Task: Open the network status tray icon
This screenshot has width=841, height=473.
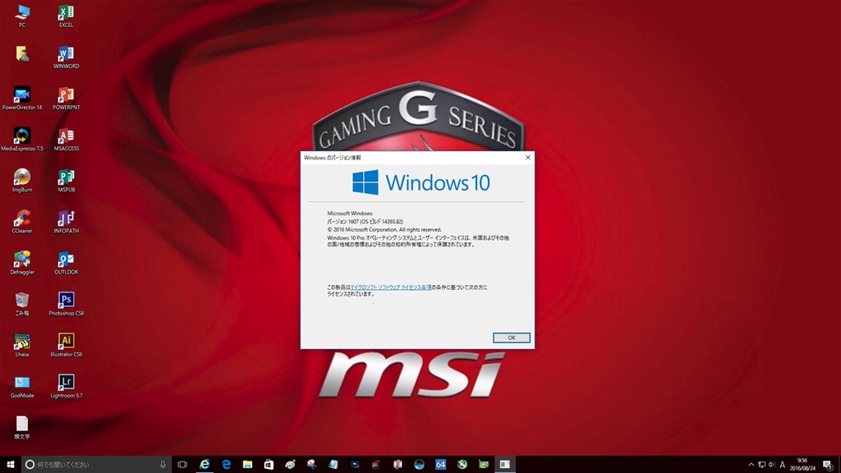Action: 761,465
